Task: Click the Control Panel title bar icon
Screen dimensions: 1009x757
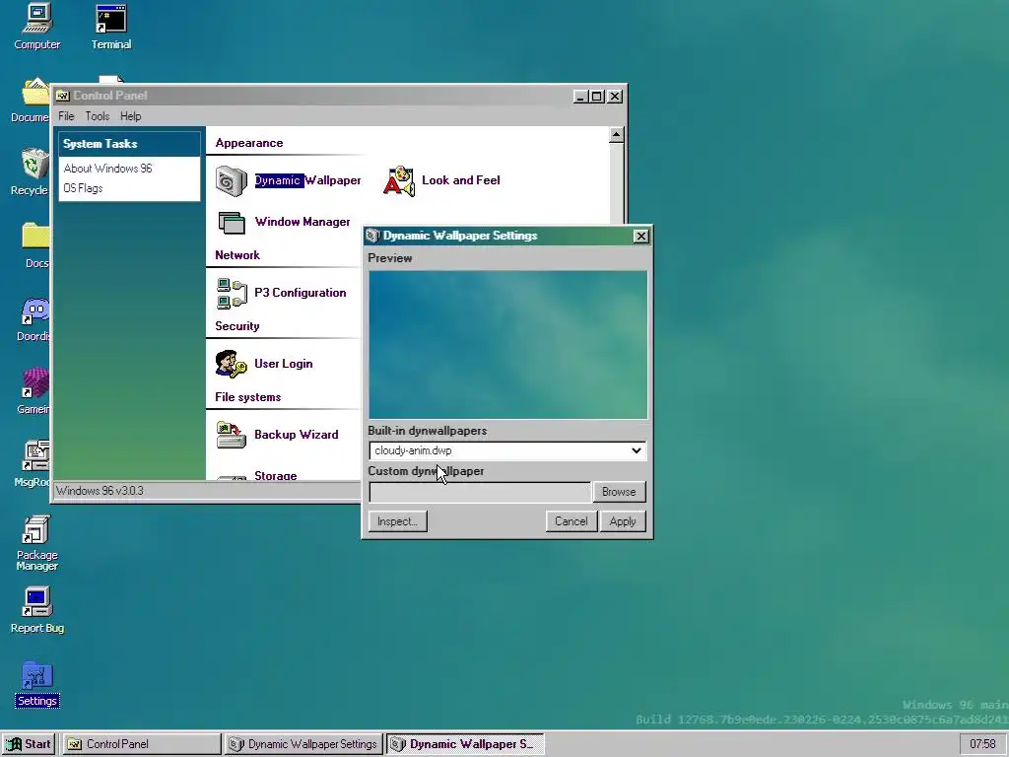Action: (x=62, y=96)
